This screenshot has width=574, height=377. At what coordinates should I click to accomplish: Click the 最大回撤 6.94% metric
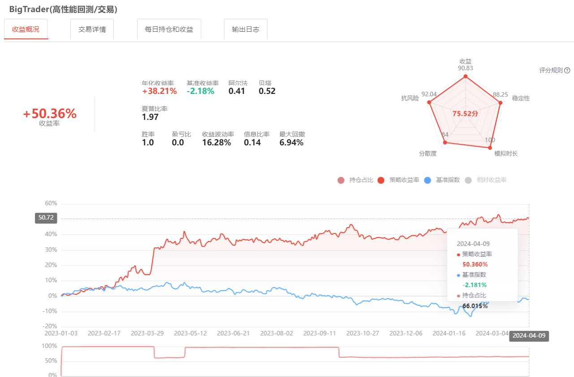point(292,139)
